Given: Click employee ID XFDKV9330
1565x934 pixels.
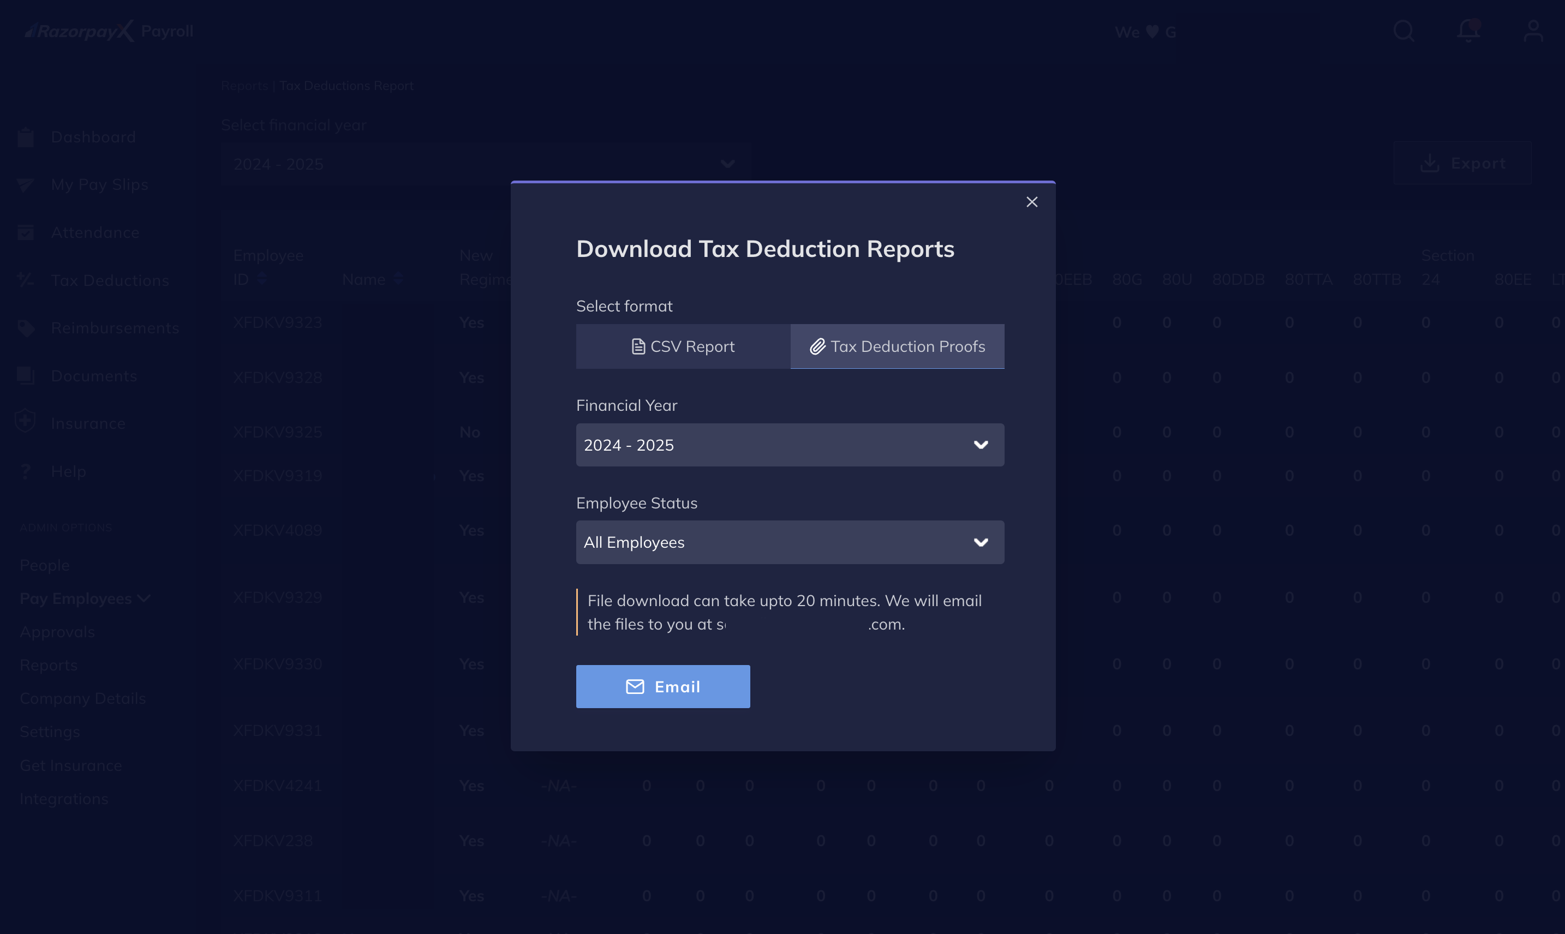Looking at the screenshot, I should pyautogui.click(x=278, y=664).
